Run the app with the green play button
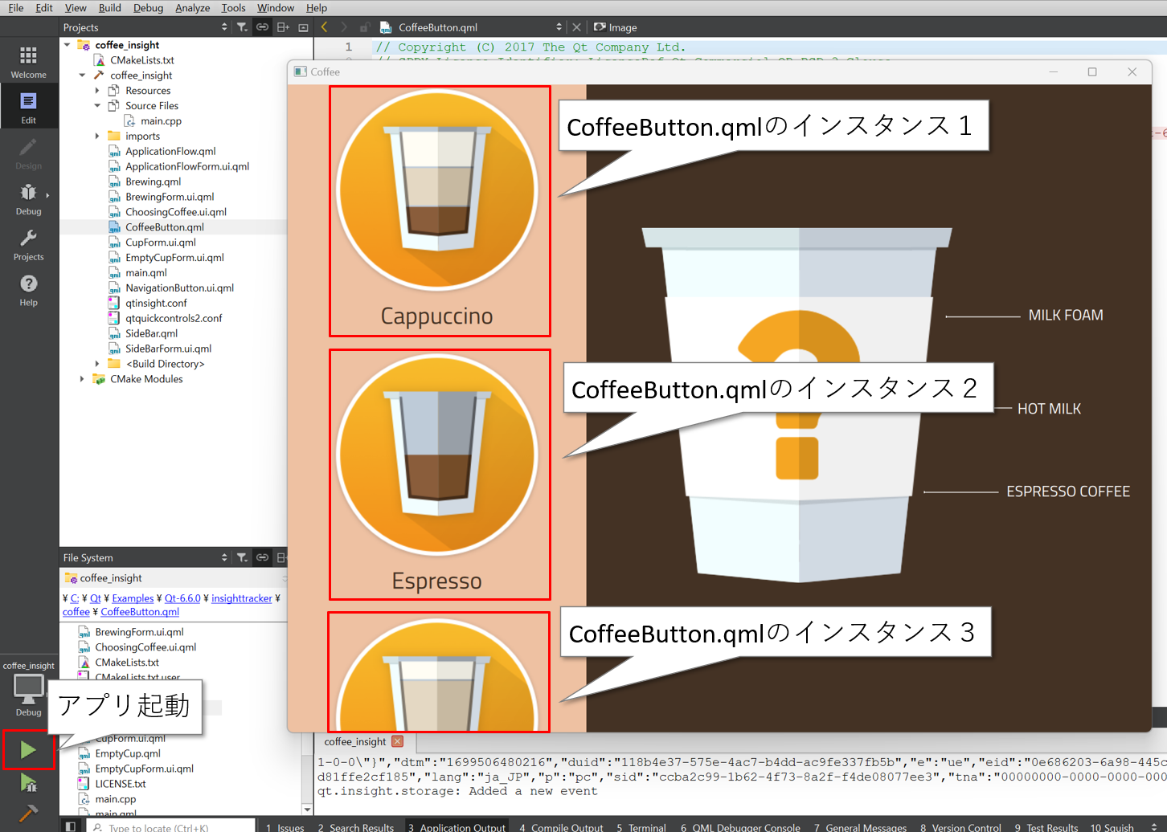Screen dimensions: 1167x832 (28, 750)
